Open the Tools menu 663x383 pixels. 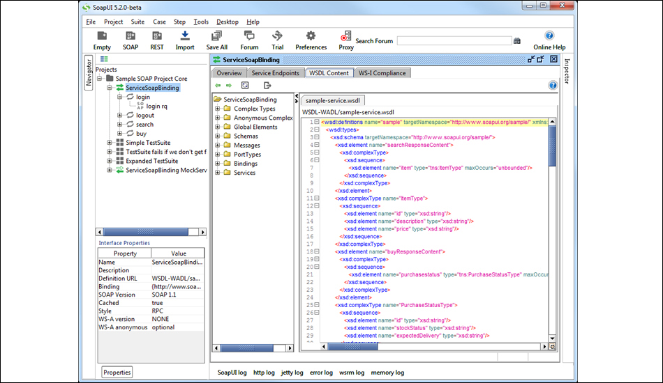tap(201, 22)
